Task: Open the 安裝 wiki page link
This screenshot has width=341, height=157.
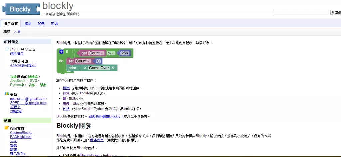Action: click(x=13, y=145)
